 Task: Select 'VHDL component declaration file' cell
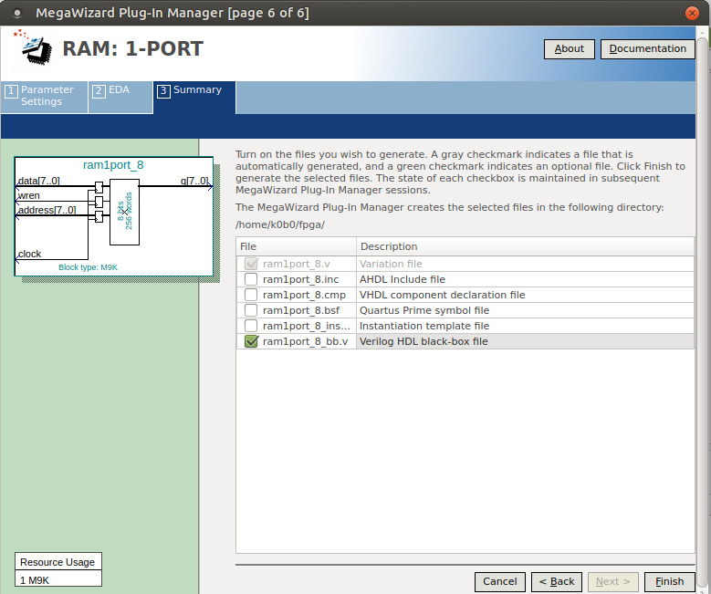525,295
